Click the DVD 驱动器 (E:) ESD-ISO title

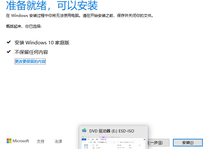point(112,131)
